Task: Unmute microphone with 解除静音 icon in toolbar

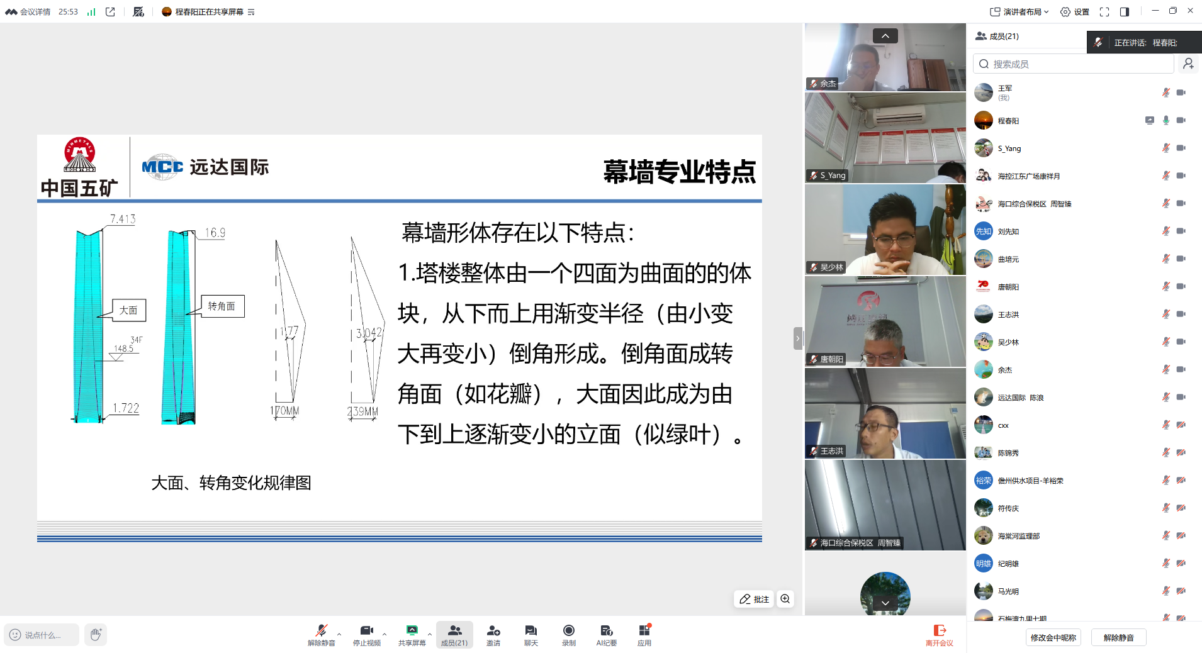Action: pyautogui.click(x=321, y=631)
